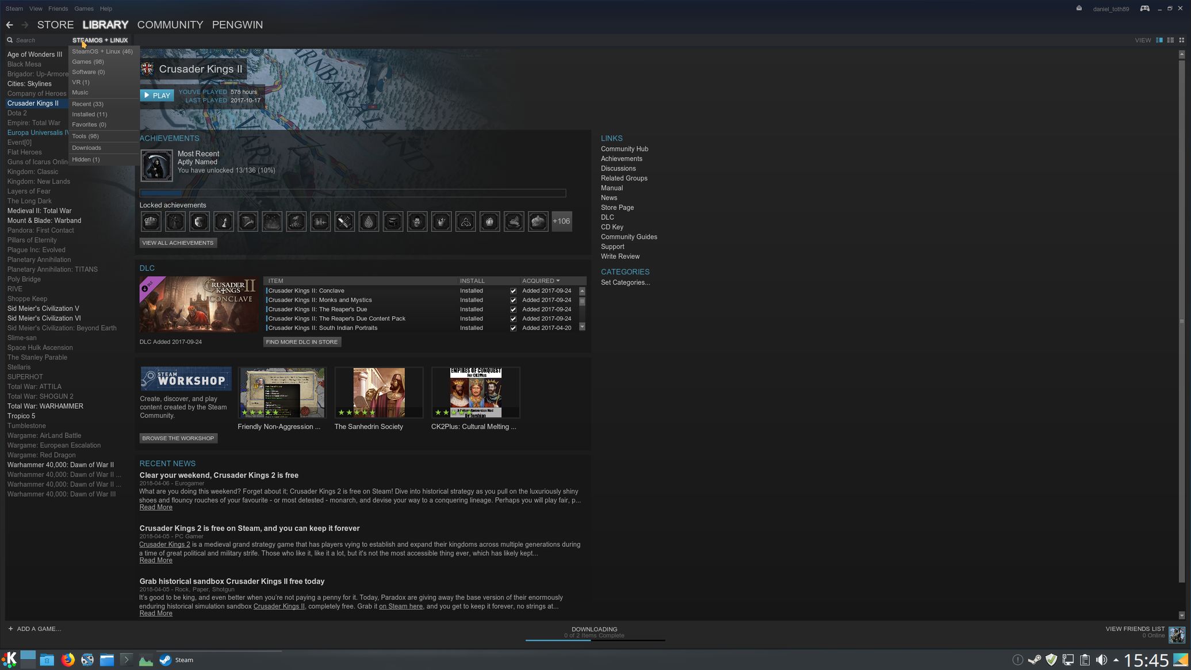Click FIND MORE DLC IN STORE

pyautogui.click(x=302, y=342)
